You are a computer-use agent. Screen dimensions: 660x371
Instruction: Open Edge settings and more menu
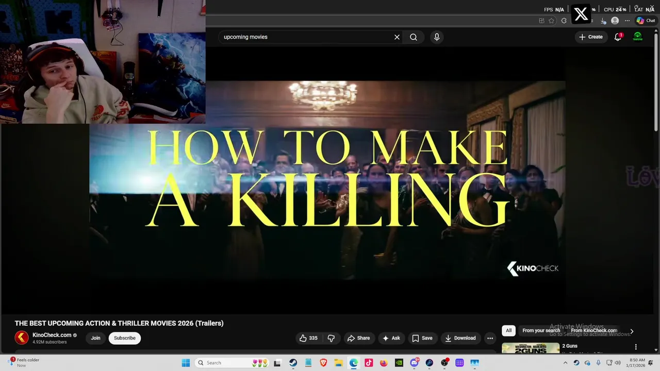627,21
